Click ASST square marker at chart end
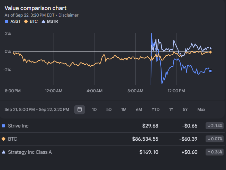The image size is (226, 170). [x=210, y=71]
